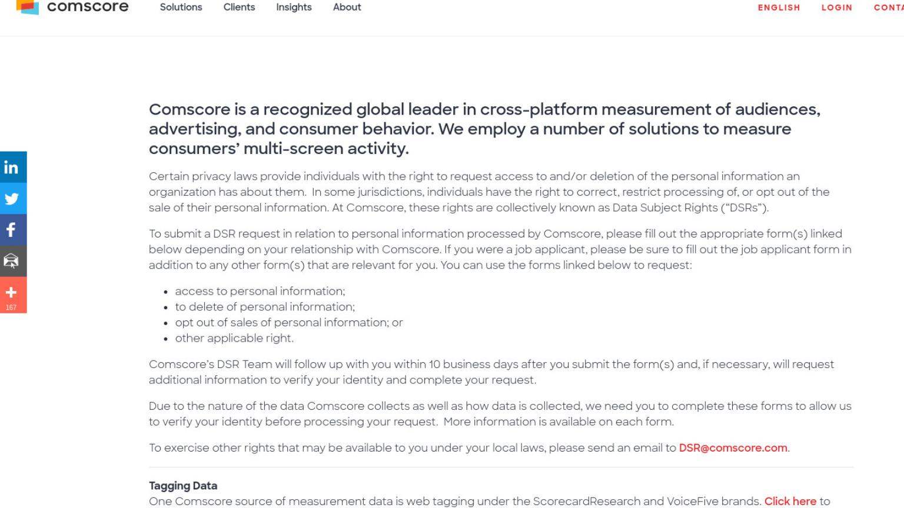
Task: Share page via Facebook icon
Action: tap(13, 229)
